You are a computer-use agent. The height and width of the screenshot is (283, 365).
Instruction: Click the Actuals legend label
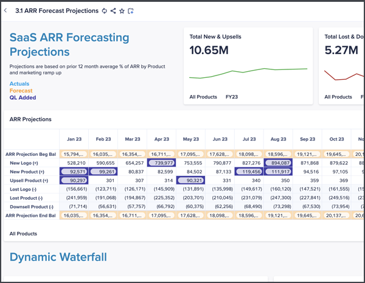pos(19,83)
